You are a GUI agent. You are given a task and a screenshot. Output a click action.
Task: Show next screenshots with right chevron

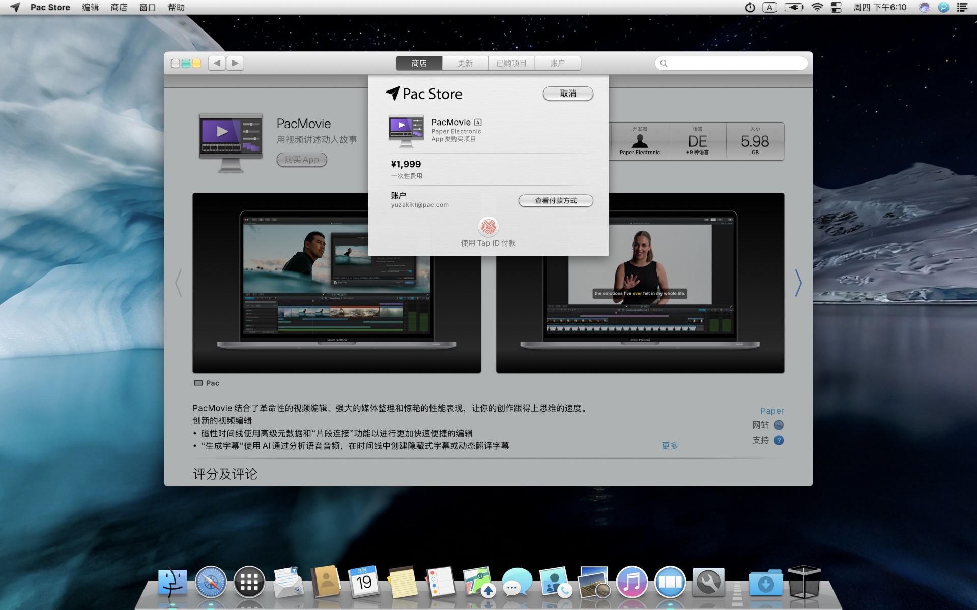click(798, 283)
